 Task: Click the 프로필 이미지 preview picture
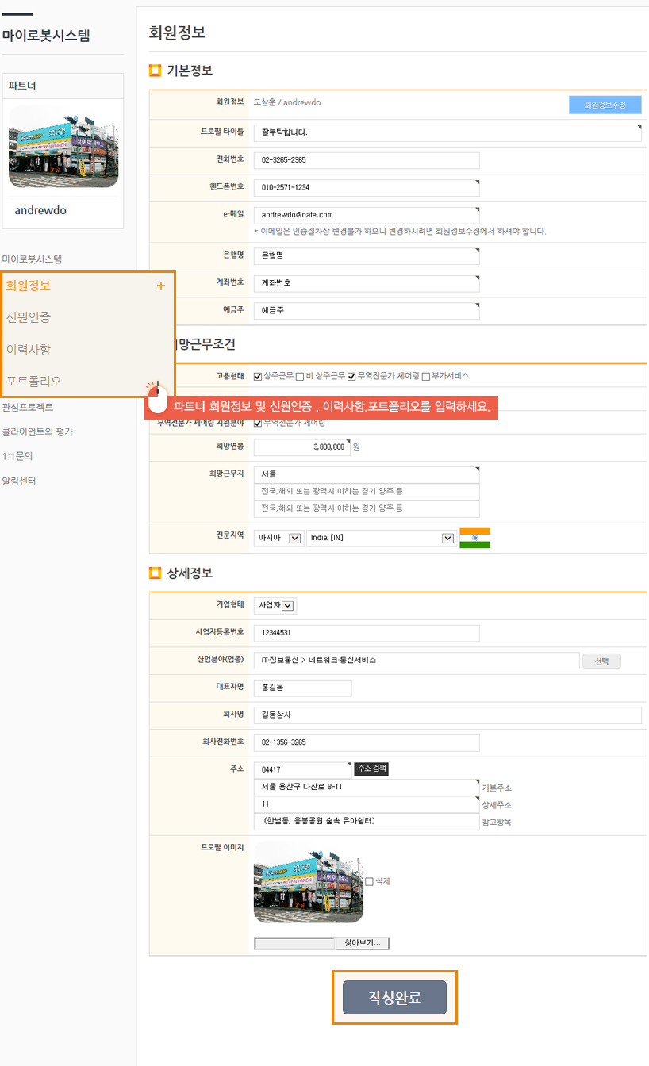308,882
